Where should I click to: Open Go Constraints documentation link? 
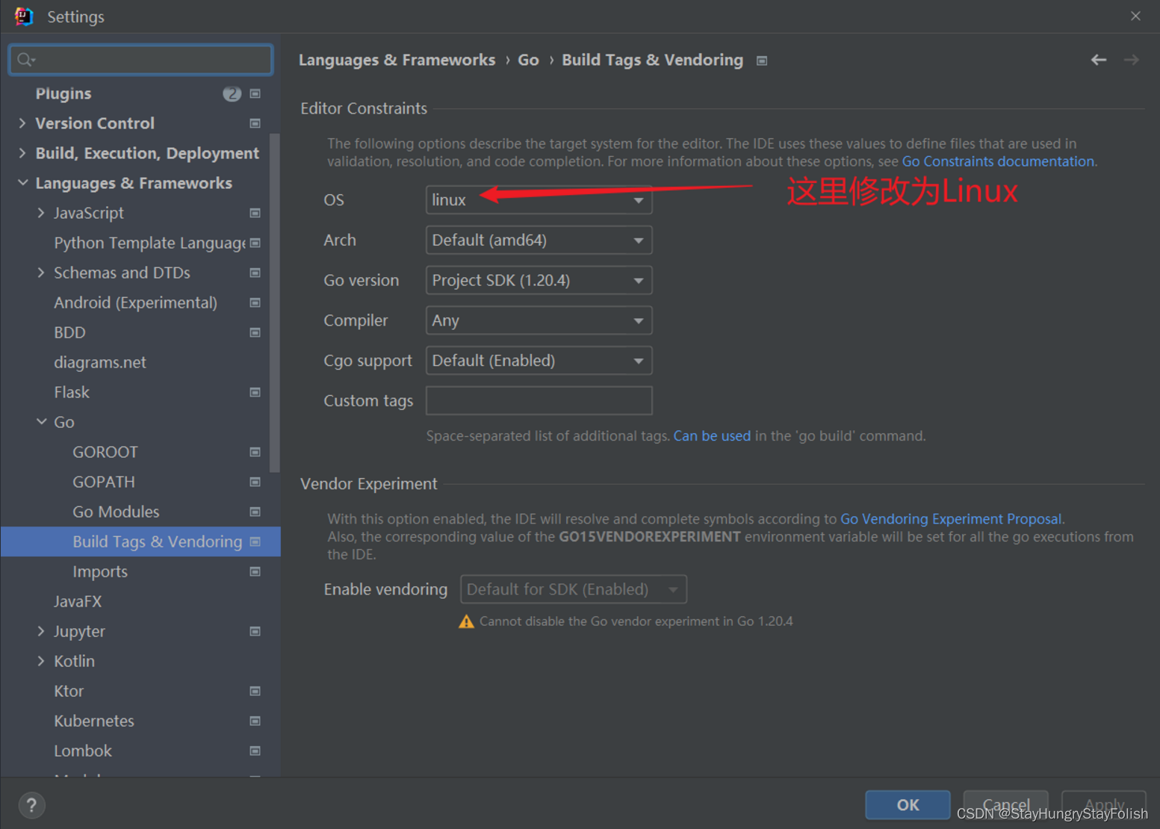point(998,161)
